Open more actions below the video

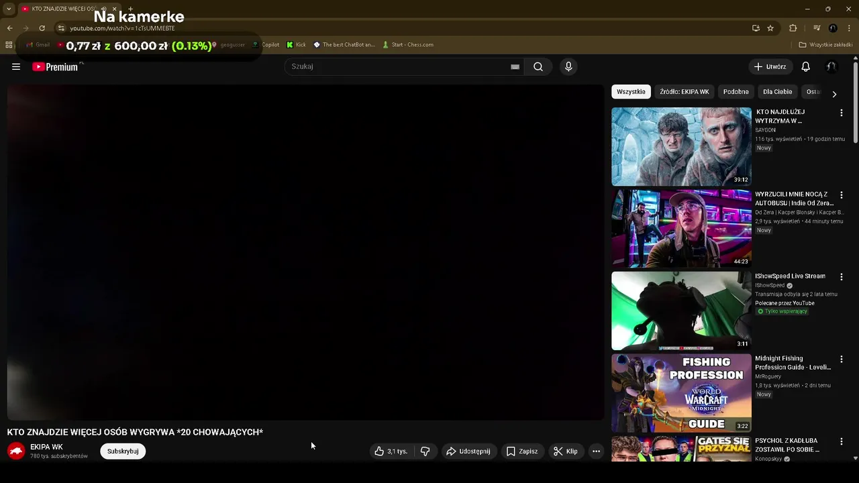point(596,451)
